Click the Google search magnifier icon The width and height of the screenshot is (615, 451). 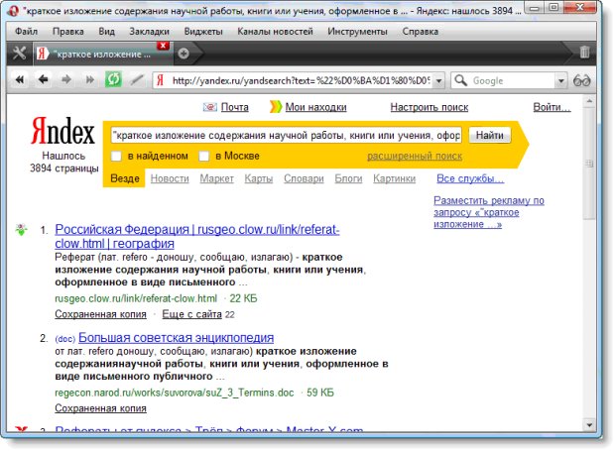coord(461,80)
